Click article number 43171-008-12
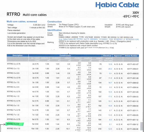 pyautogui.click(x=133, y=124)
